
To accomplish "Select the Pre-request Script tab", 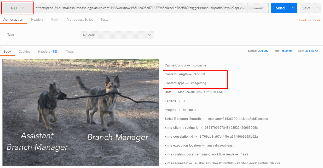I will pos(79,20).
